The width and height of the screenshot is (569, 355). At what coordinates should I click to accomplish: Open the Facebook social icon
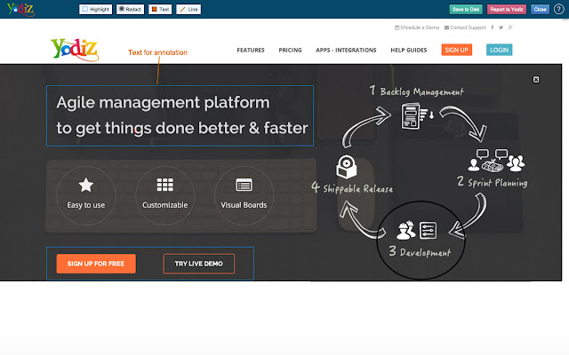pos(493,28)
